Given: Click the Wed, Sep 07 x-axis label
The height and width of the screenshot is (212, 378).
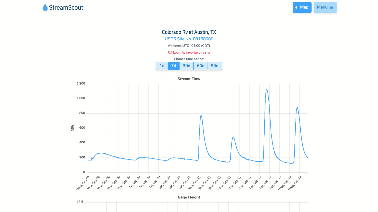Looking at the screenshot, I should click(x=83, y=183).
